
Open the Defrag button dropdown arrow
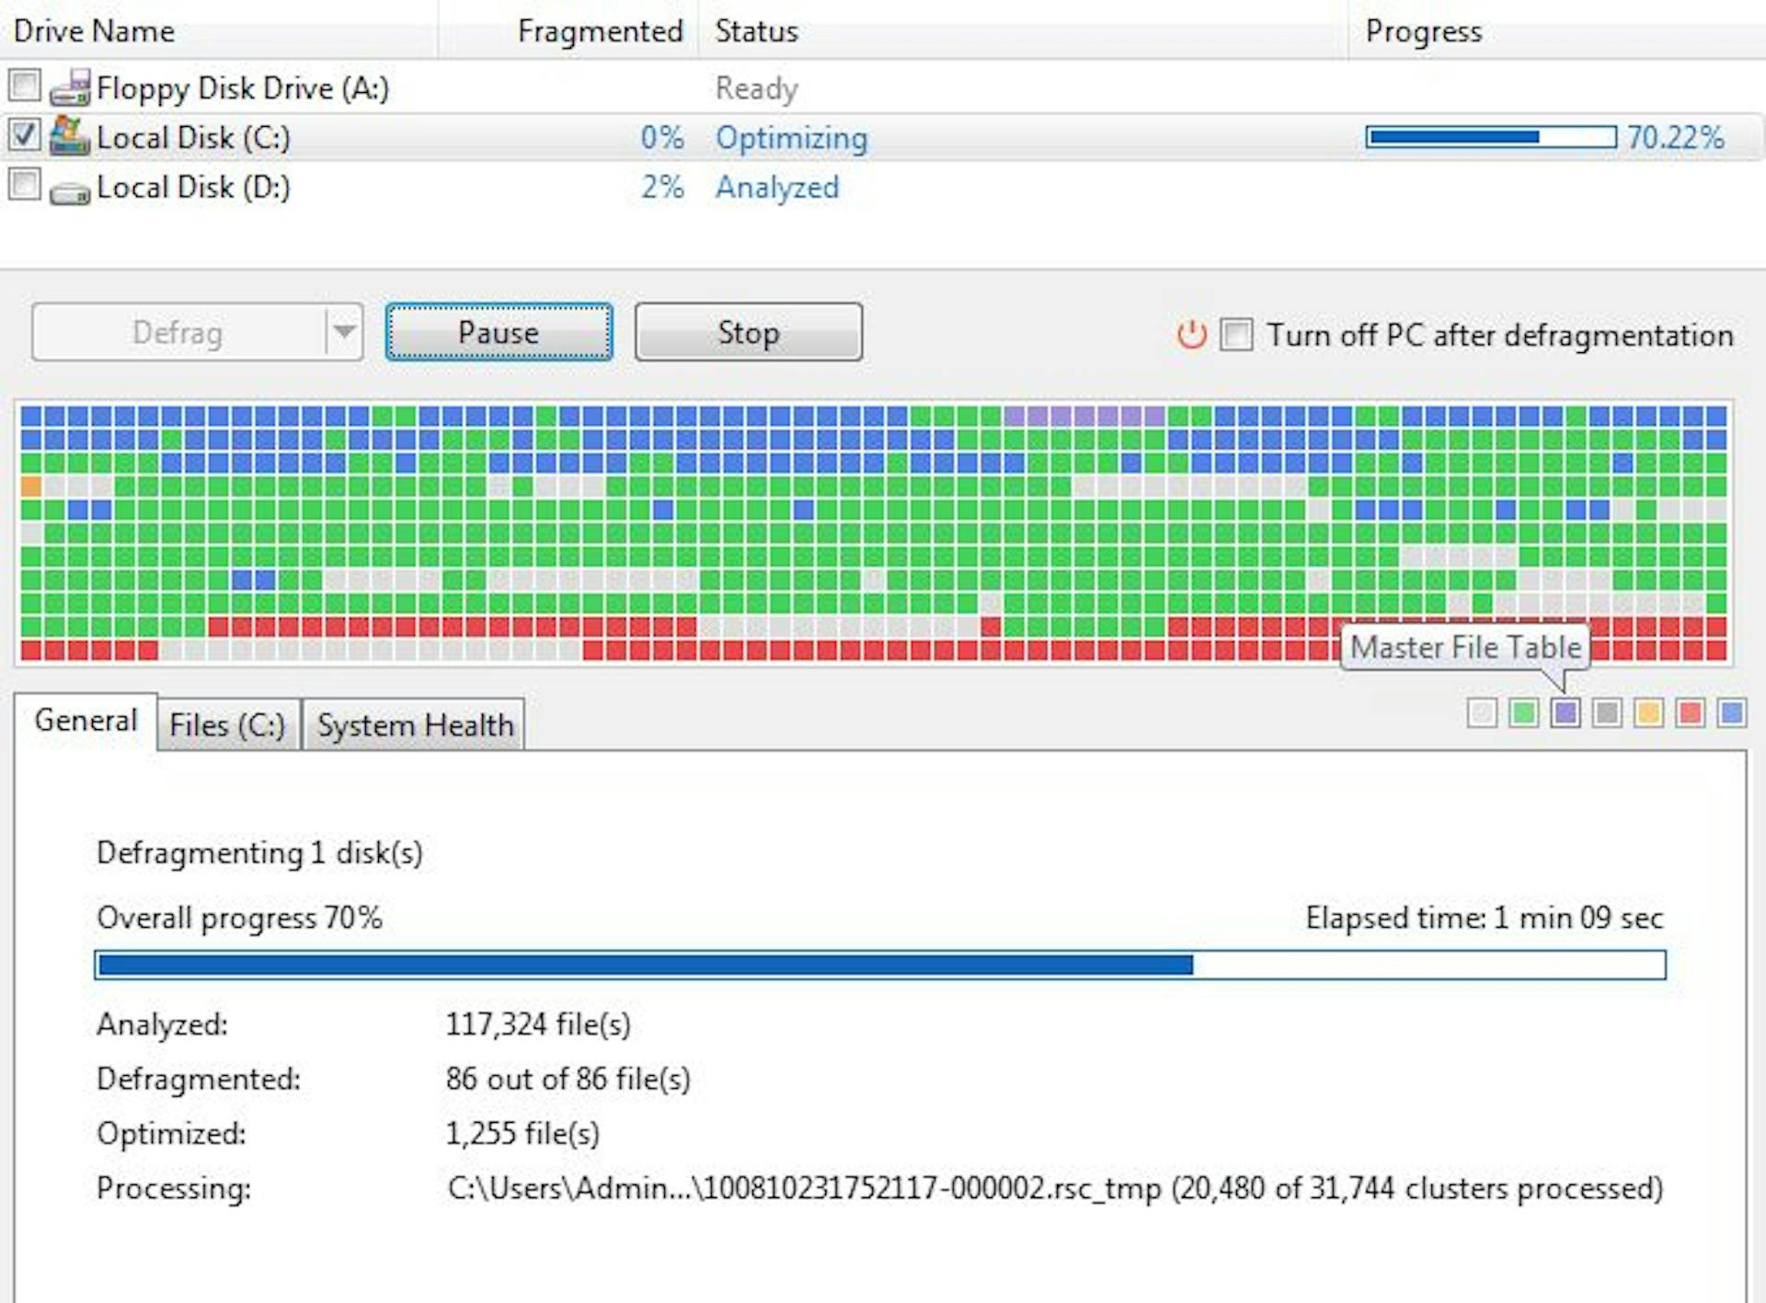point(345,332)
